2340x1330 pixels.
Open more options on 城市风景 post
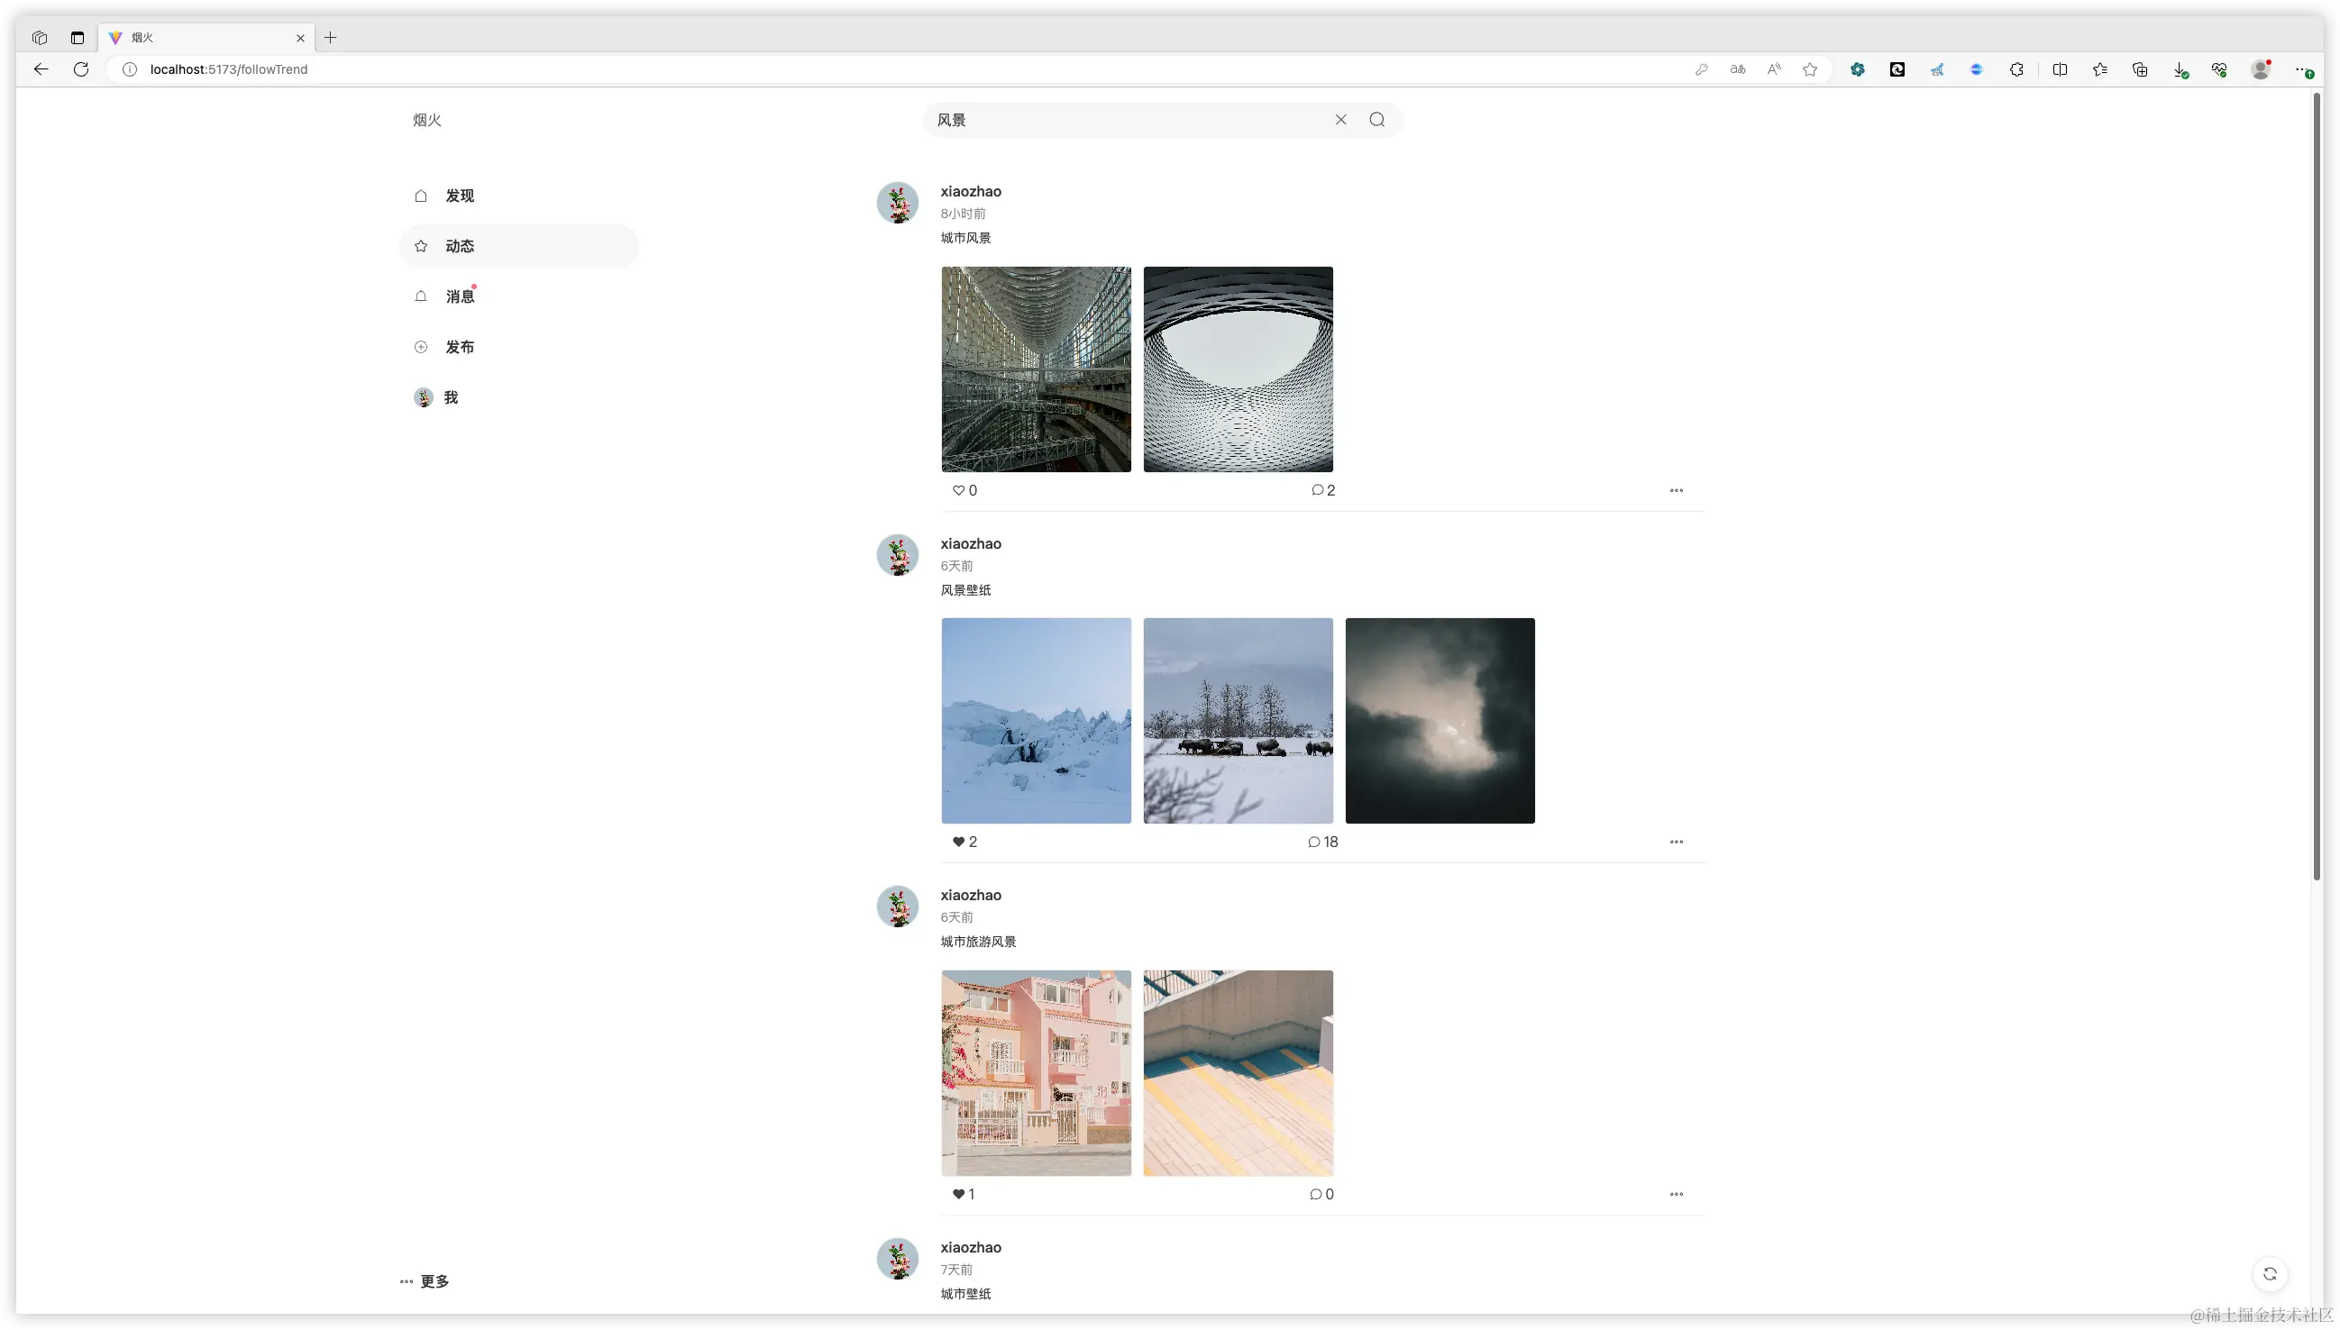[x=1676, y=490]
